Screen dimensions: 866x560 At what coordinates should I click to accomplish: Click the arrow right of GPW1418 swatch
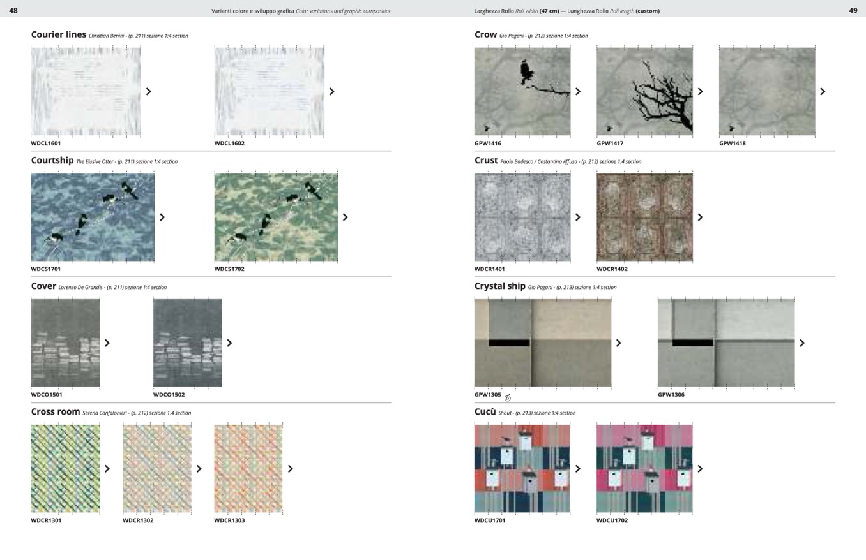click(823, 92)
